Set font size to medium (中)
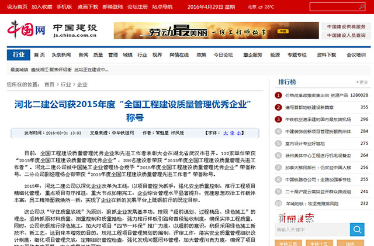The image size is (374, 246). tap(232, 133)
